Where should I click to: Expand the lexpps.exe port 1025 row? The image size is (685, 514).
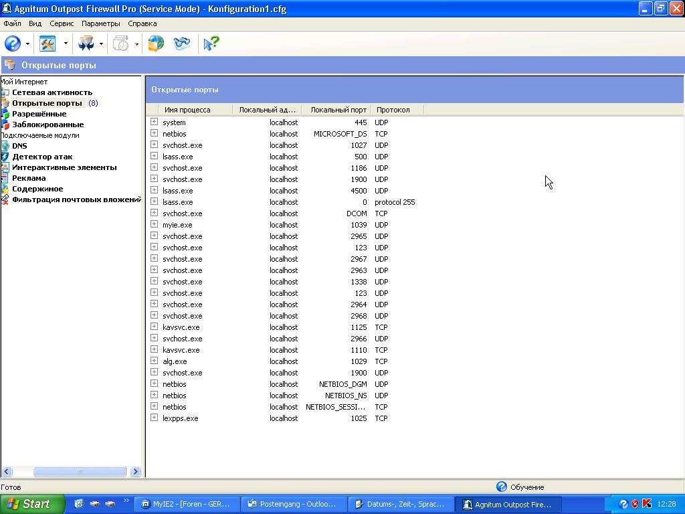155,418
